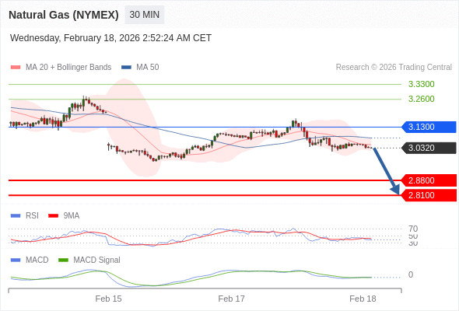Click the MACD Signal legend swatch
The image size is (459, 311).
(x=63, y=260)
